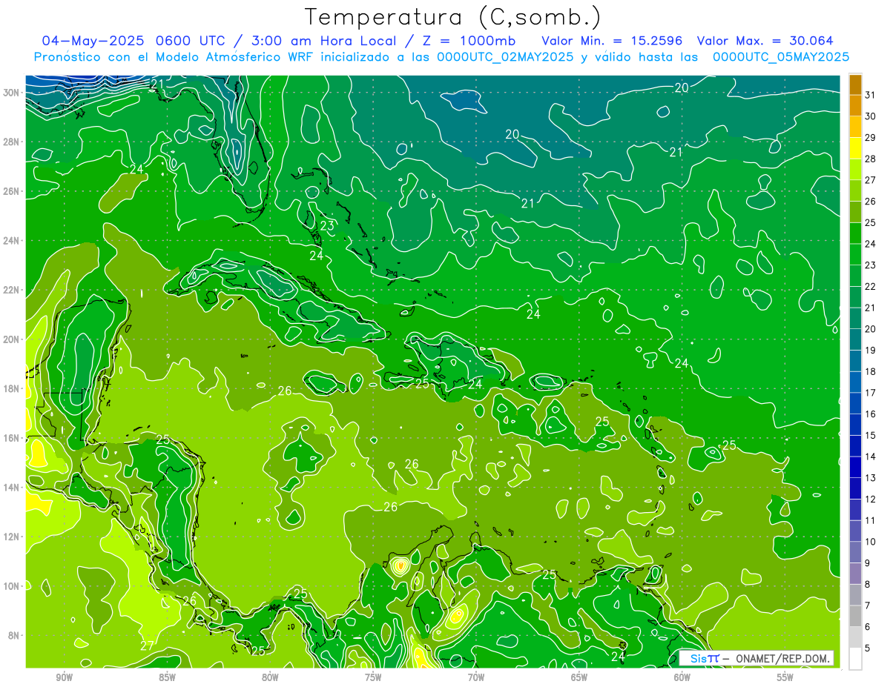The image size is (890, 687).
Task: Click the 12N latitude axis label
Action: click(12, 537)
